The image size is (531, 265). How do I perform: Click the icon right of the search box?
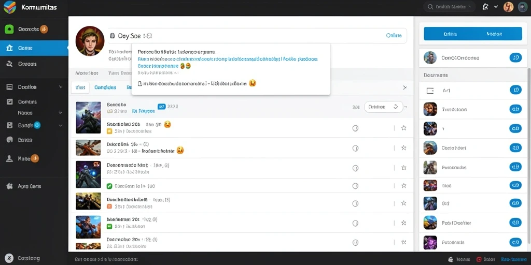tap(485, 7)
